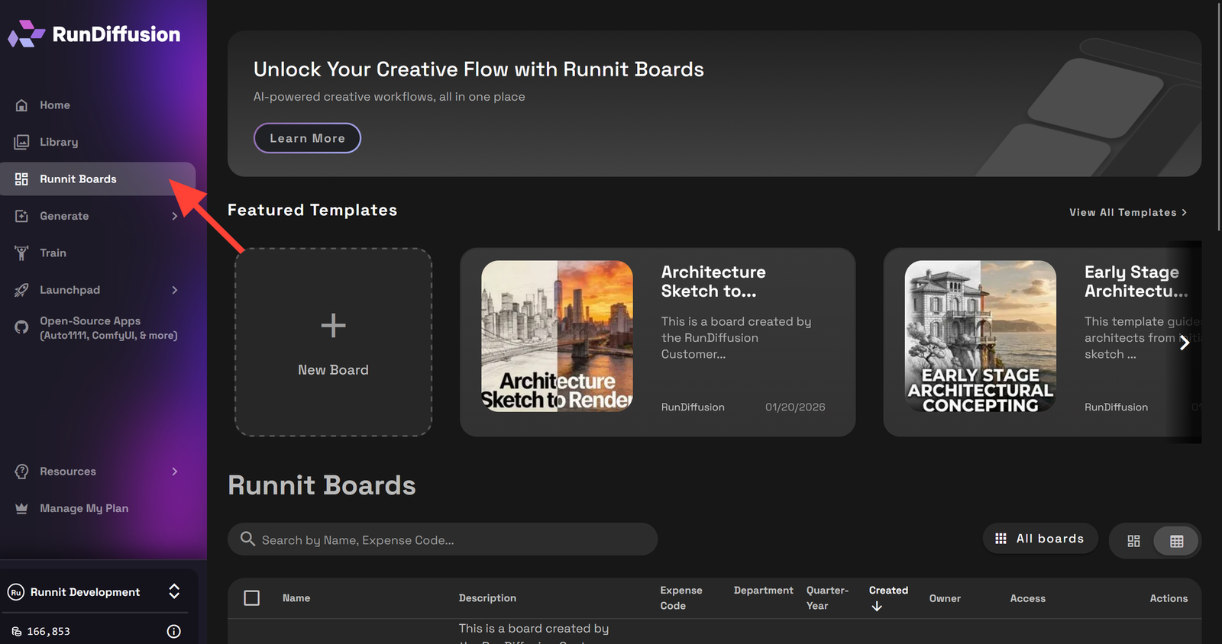The height and width of the screenshot is (644, 1222).
Task: Expand the Launchpad submenu
Action: point(174,290)
